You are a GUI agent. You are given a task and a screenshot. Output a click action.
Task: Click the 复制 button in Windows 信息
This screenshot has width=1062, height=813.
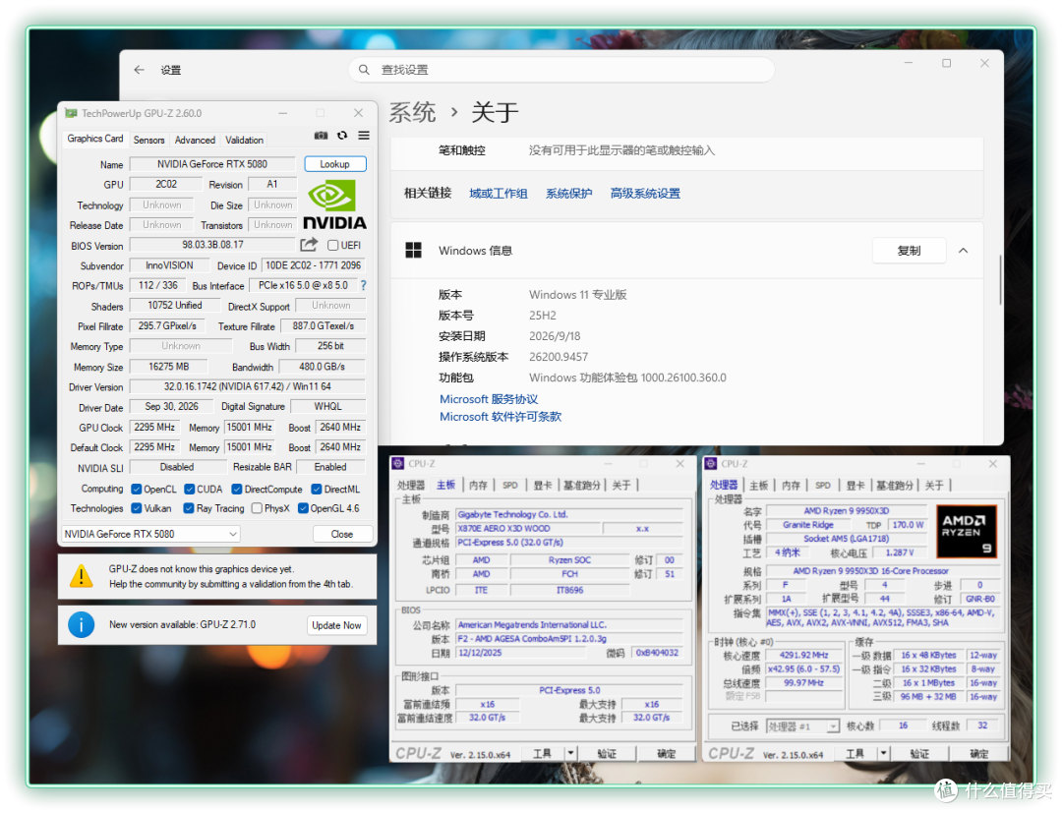pos(909,251)
